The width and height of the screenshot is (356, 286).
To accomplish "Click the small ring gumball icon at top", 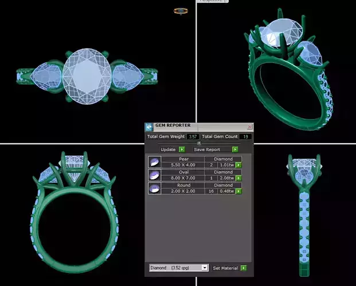I will 181,11.
